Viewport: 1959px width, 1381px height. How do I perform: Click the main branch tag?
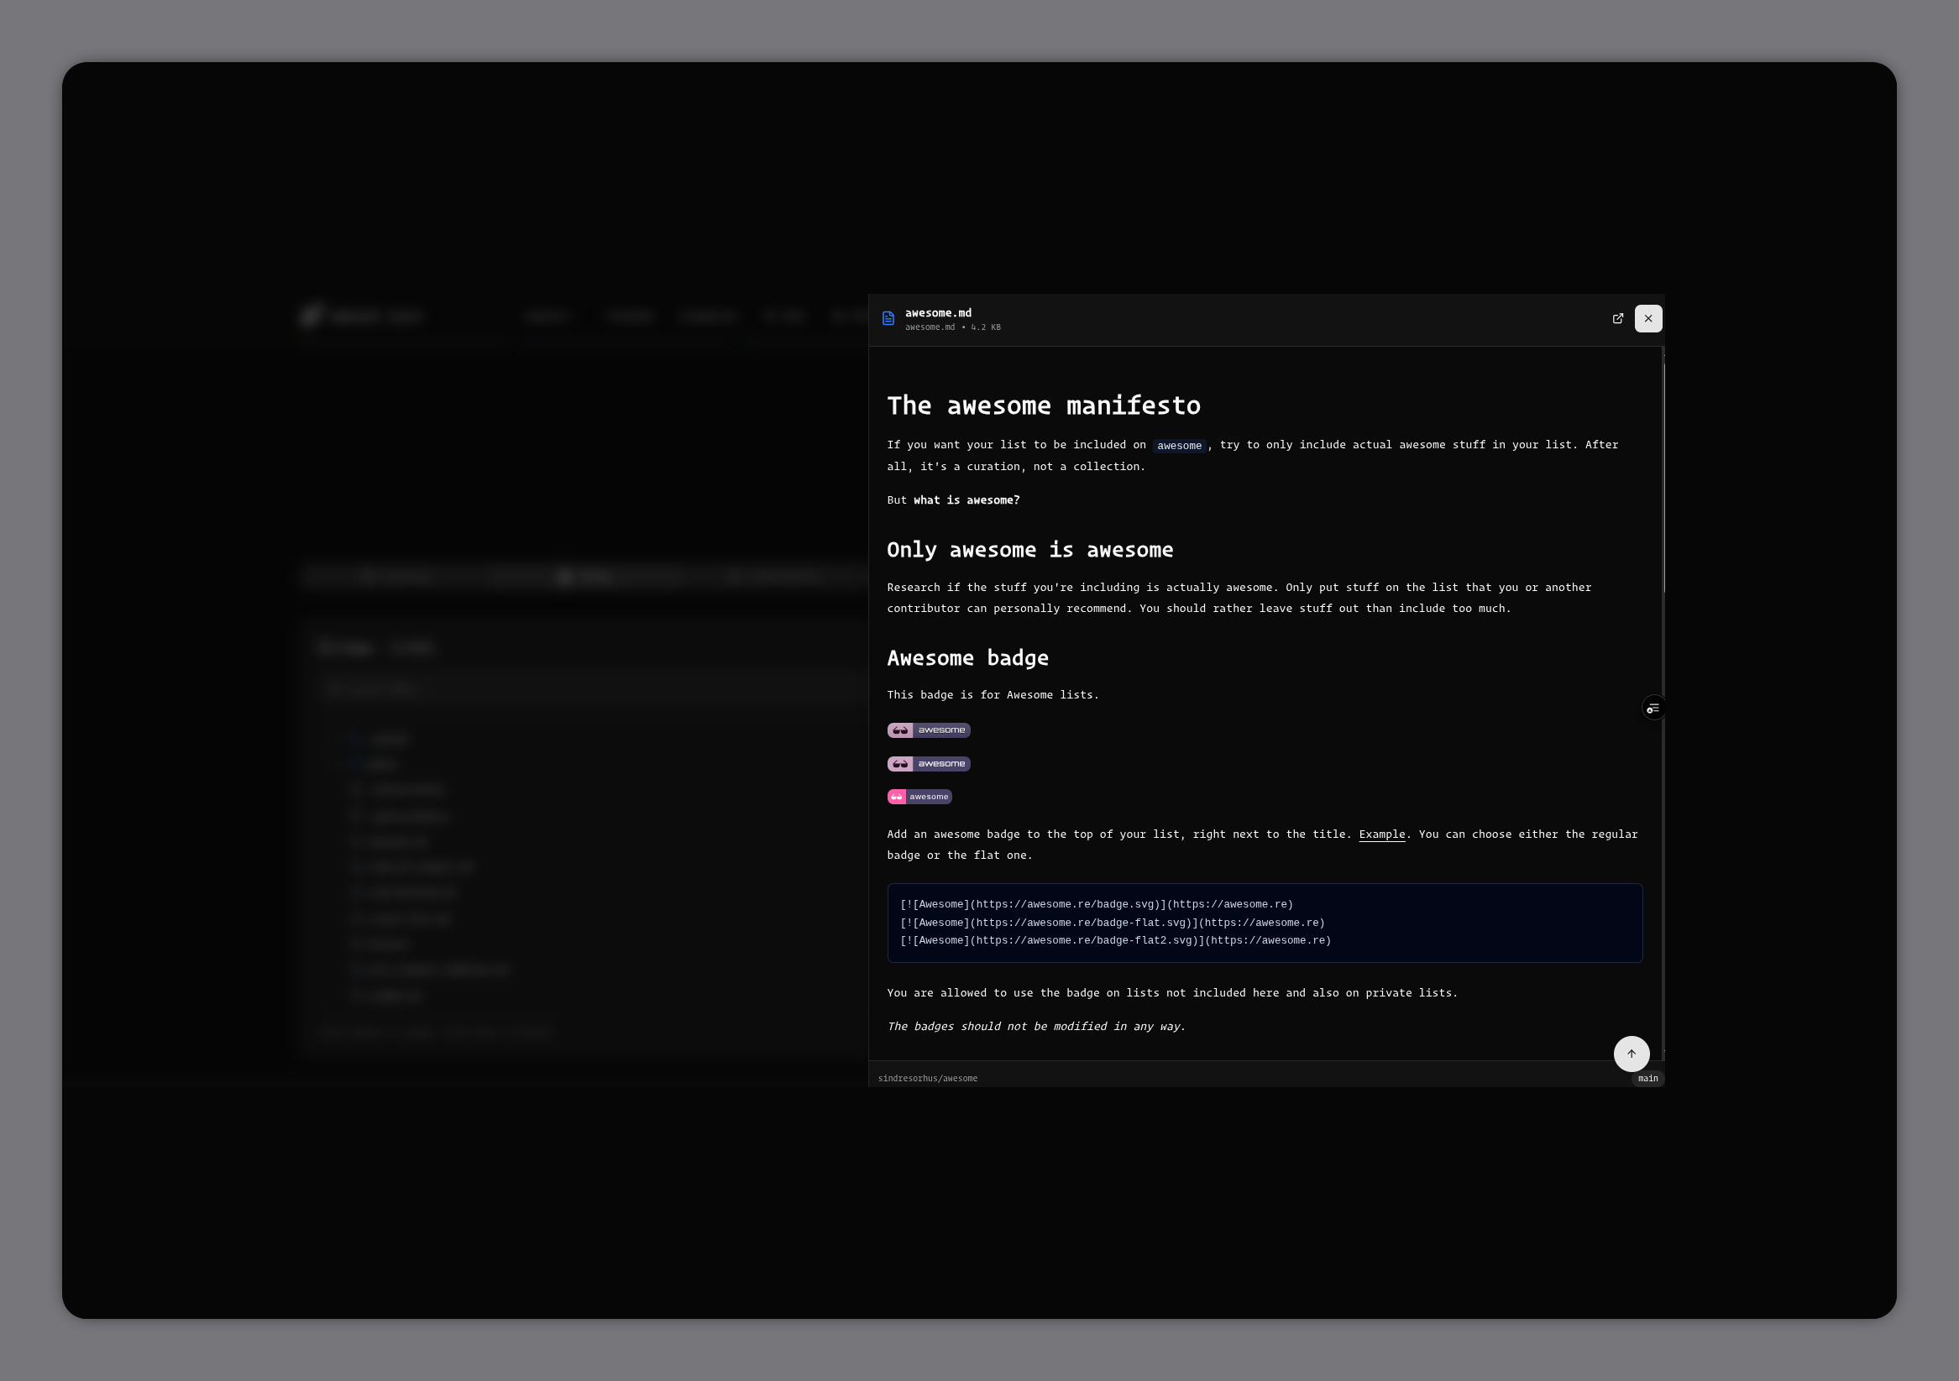click(x=1647, y=1077)
